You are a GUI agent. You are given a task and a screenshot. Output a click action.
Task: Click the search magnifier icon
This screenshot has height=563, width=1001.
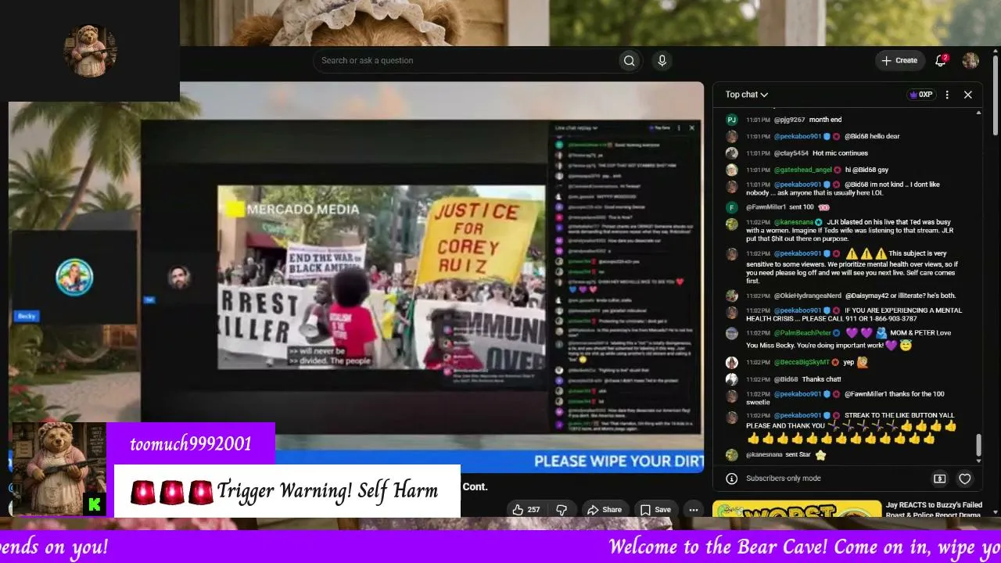tap(629, 61)
